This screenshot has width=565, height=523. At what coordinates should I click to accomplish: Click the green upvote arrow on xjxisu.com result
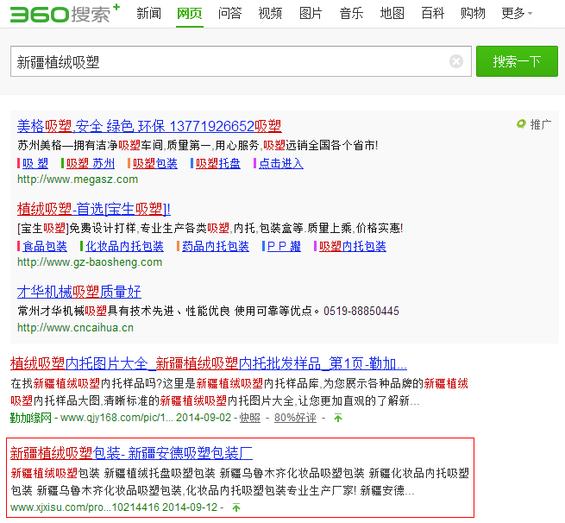(x=235, y=507)
